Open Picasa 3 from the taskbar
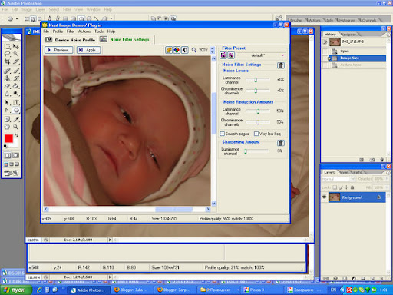 point(262,290)
